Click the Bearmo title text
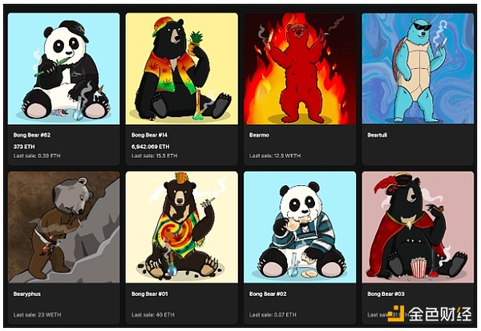This screenshot has height=331, width=481. [x=259, y=135]
